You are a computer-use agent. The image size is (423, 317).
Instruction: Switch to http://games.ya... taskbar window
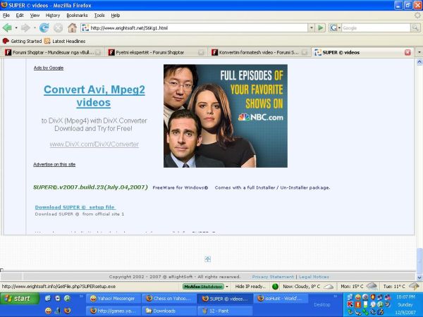pyautogui.click(x=114, y=311)
